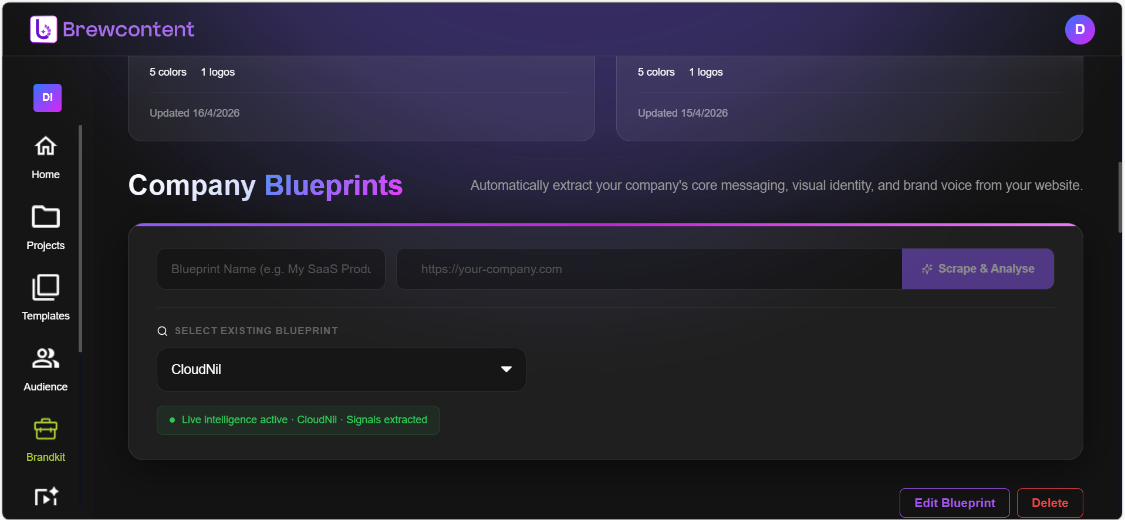Open Brandkit briefcase icon

46,429
